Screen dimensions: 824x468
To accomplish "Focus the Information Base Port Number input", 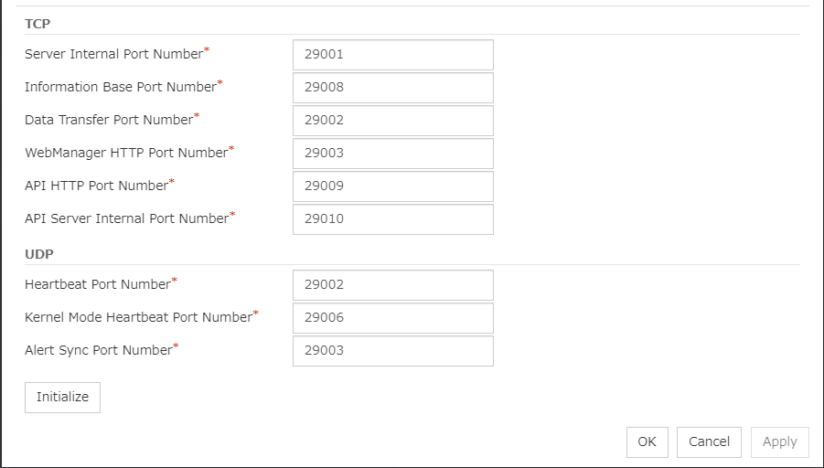I will click(x=392, y=88).
